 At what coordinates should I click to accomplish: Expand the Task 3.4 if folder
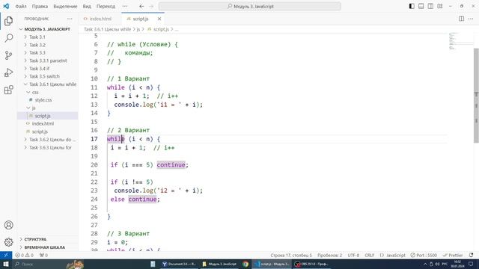click(x=47, y=69)
